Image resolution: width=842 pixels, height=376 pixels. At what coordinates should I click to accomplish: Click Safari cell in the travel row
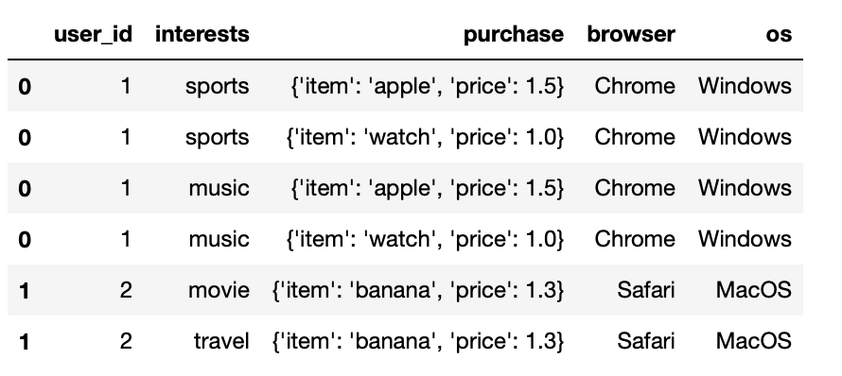(646, 341)
